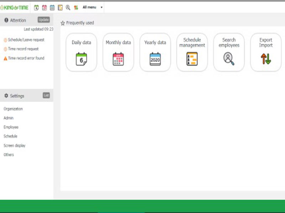Select Organization in the Settings list

13,109
